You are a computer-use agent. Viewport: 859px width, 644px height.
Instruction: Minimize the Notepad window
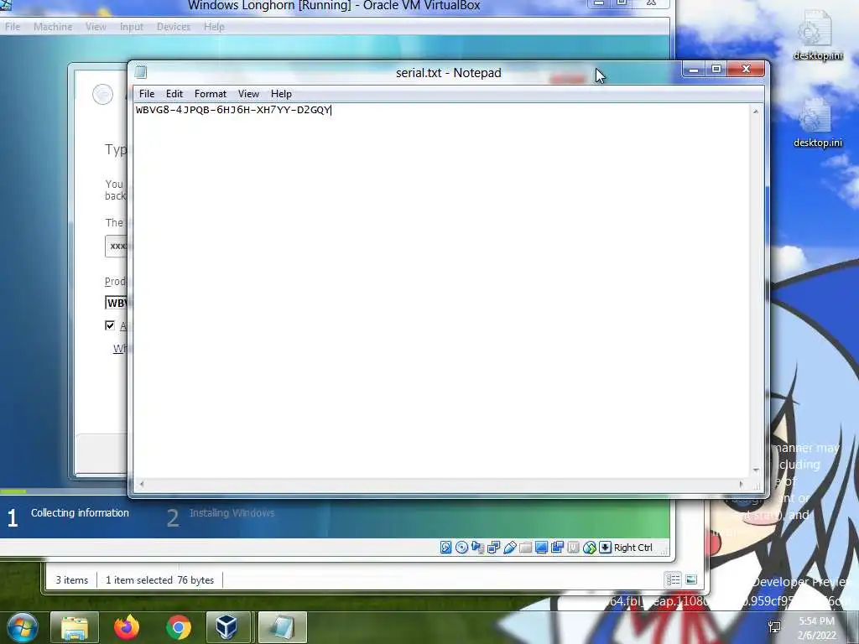pos(694,69)
